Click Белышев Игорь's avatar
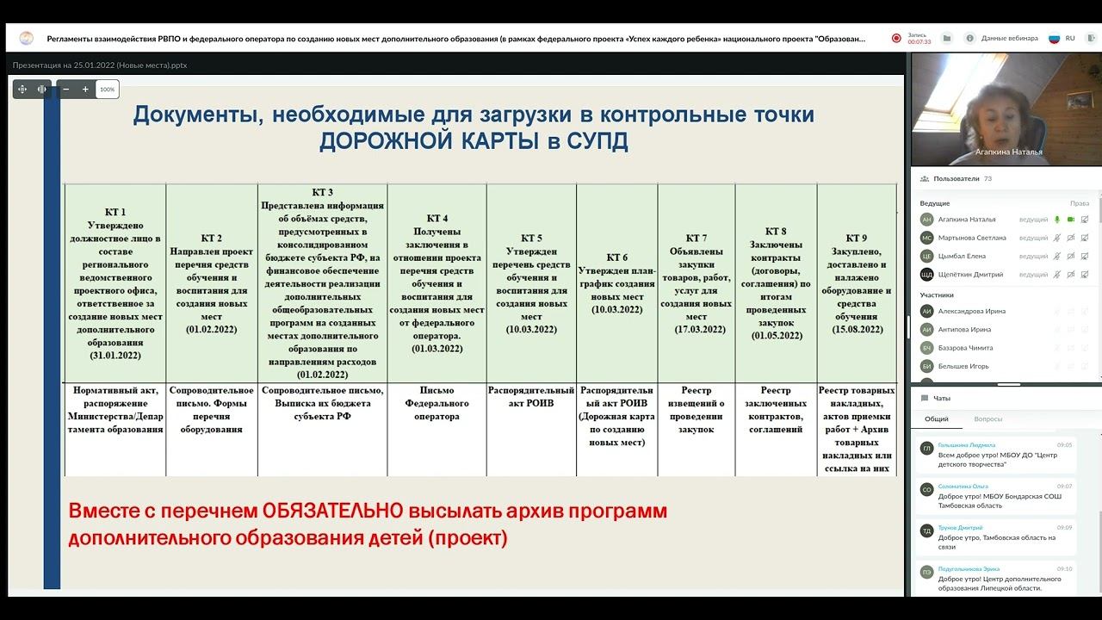The image size is (1102, 620). [x=927, y=366]
